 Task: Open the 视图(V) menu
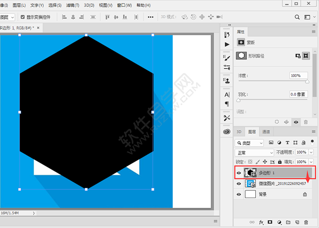(106, 5)
